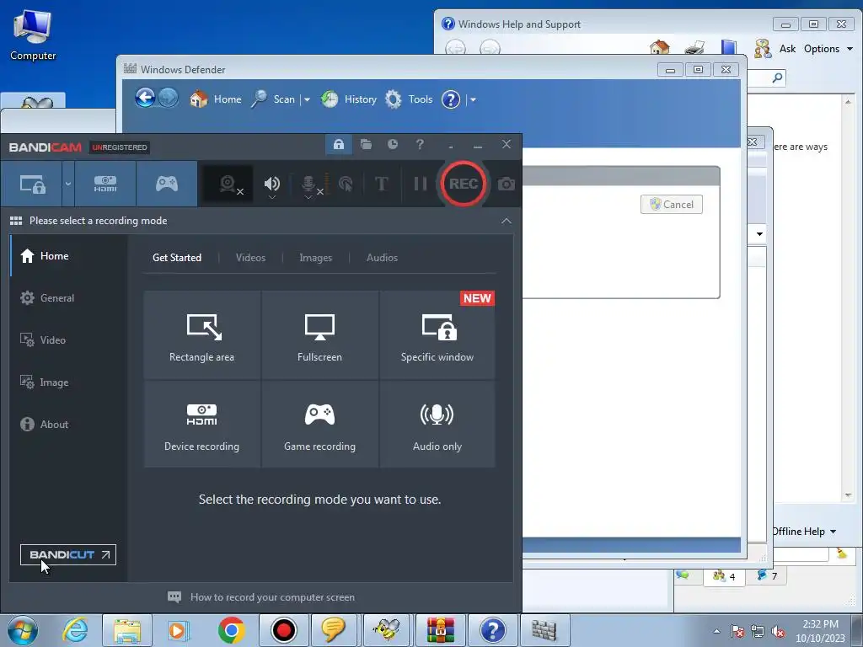Switch to the Audios tab

click(382, 258)
